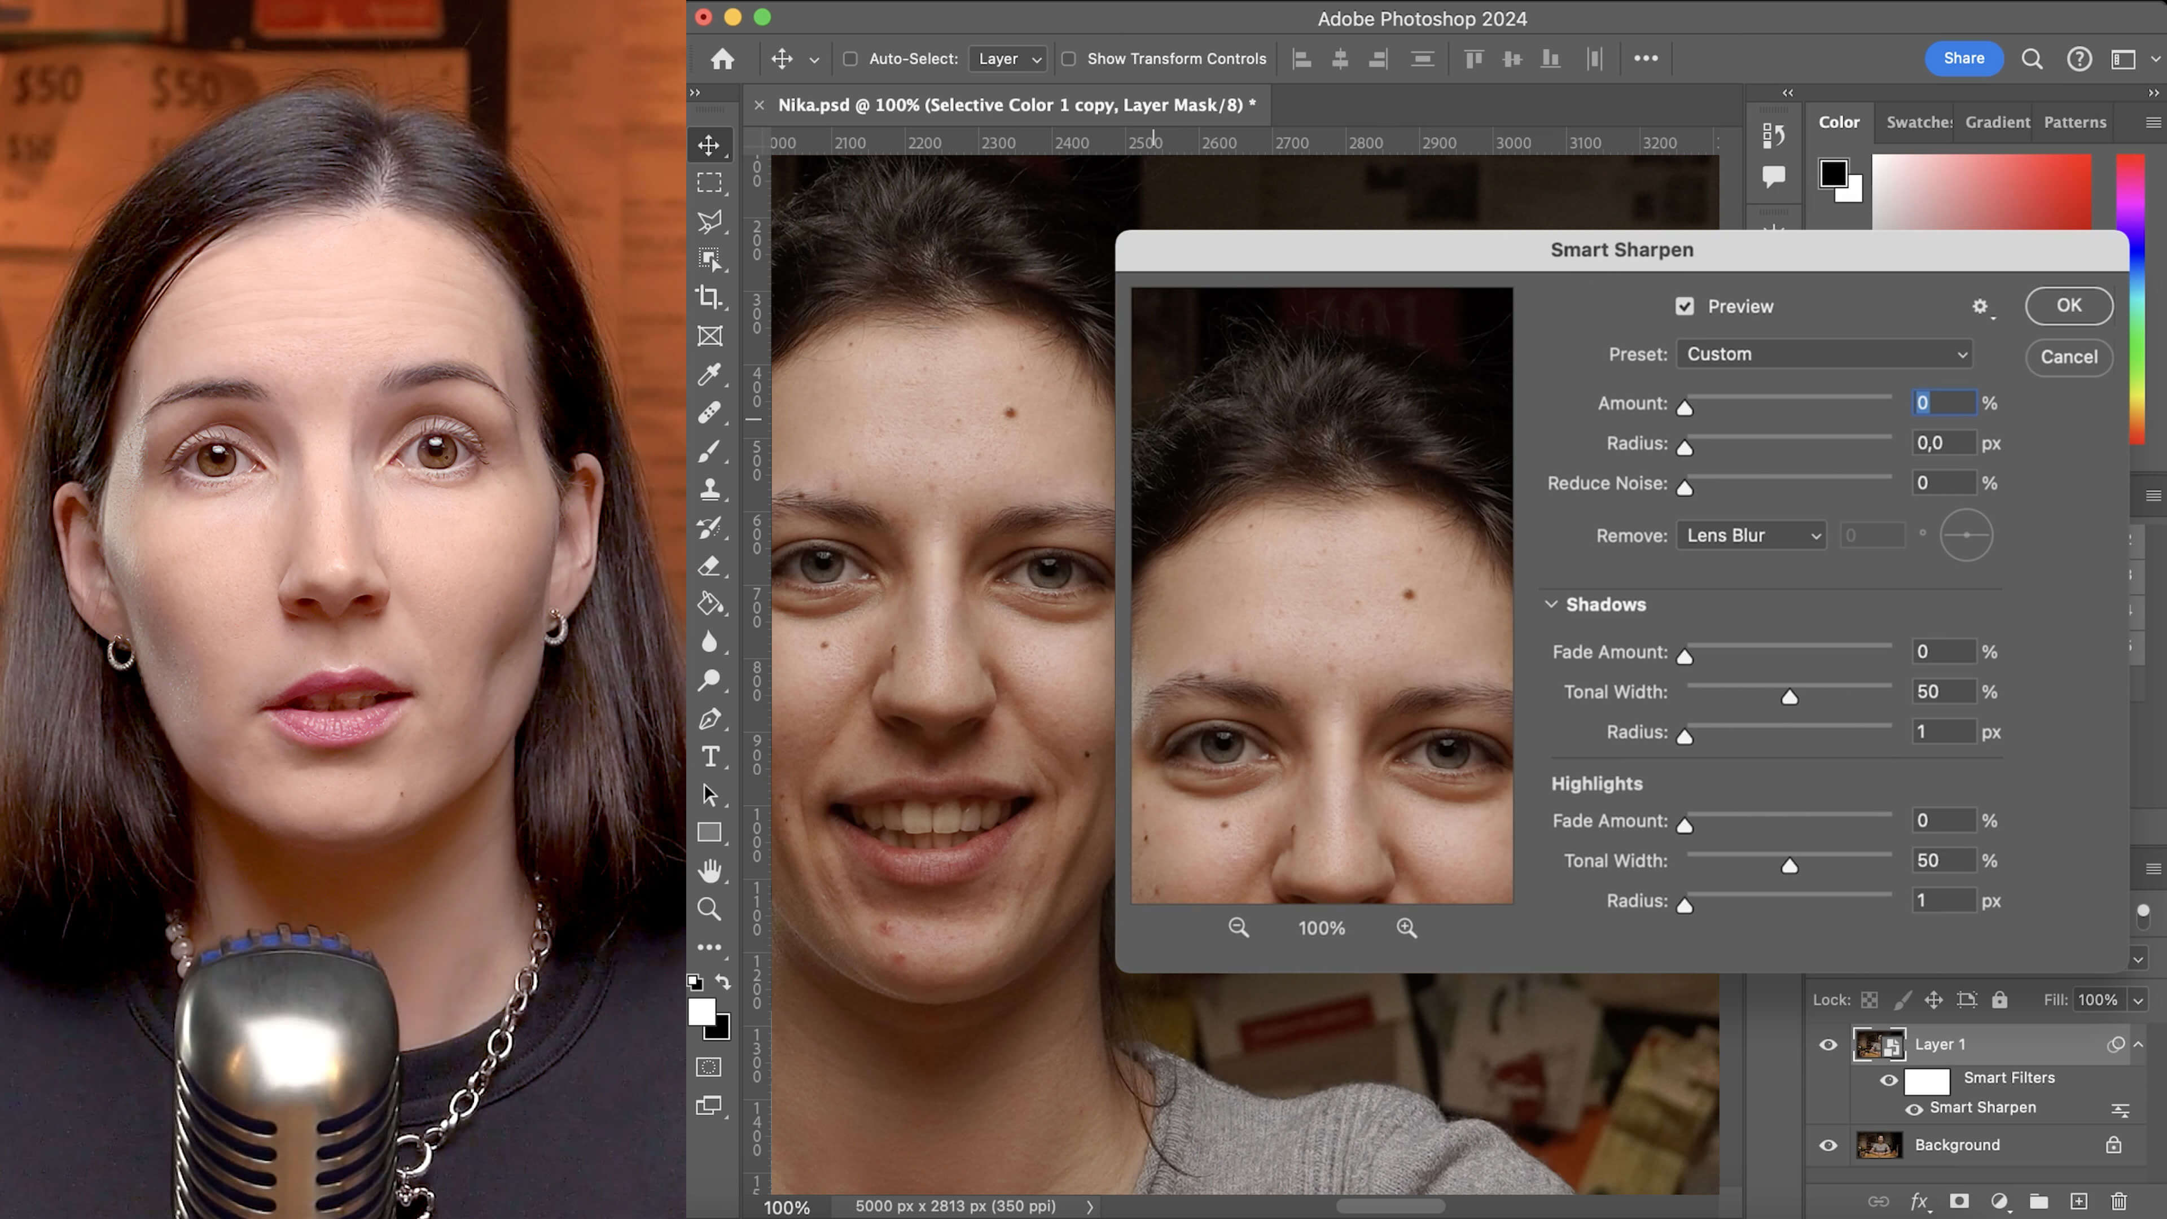The width and height of the screenshot is (2167, 1219).
Task: Click zoom in magnifier below preview
Action: (1406, 928)
